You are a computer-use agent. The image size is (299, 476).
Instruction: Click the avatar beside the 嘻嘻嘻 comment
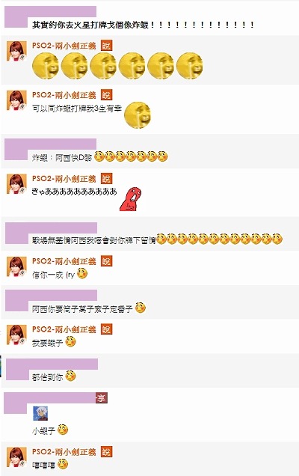16,457
